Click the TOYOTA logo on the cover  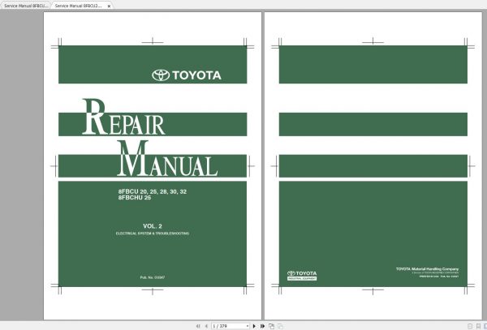pos(187,75)
